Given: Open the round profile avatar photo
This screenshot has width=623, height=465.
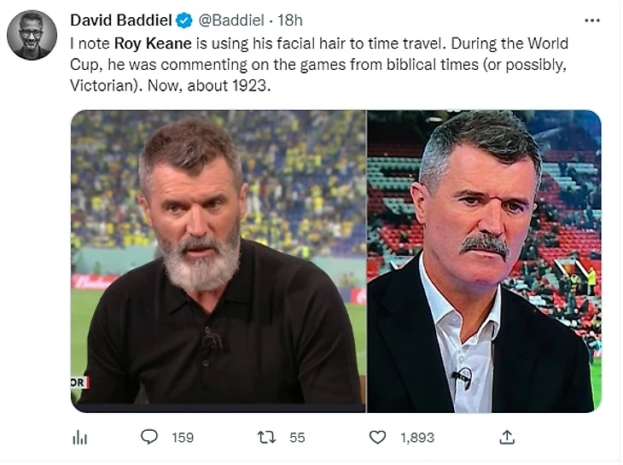Looking at the screenshot, I should pos(32,35).
